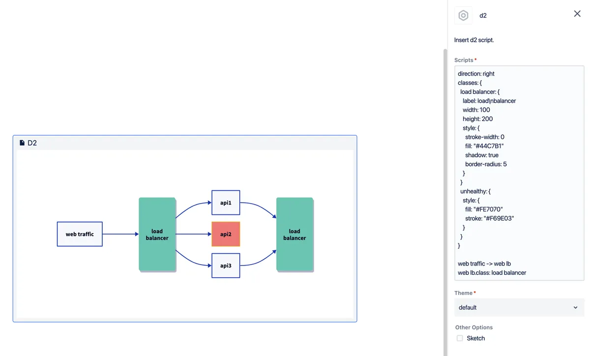Click the load balancer box after the api nodes
The image size is (590, 356).
[x=295, y=234]
